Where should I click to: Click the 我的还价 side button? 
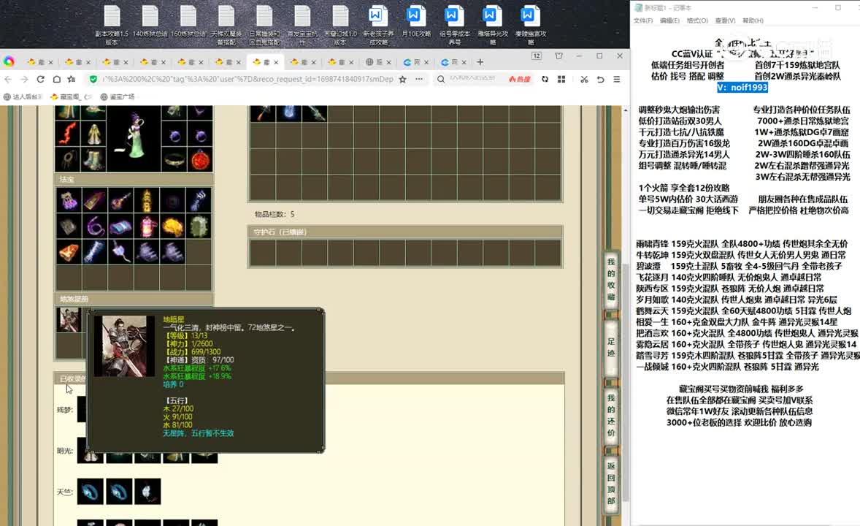611,415
